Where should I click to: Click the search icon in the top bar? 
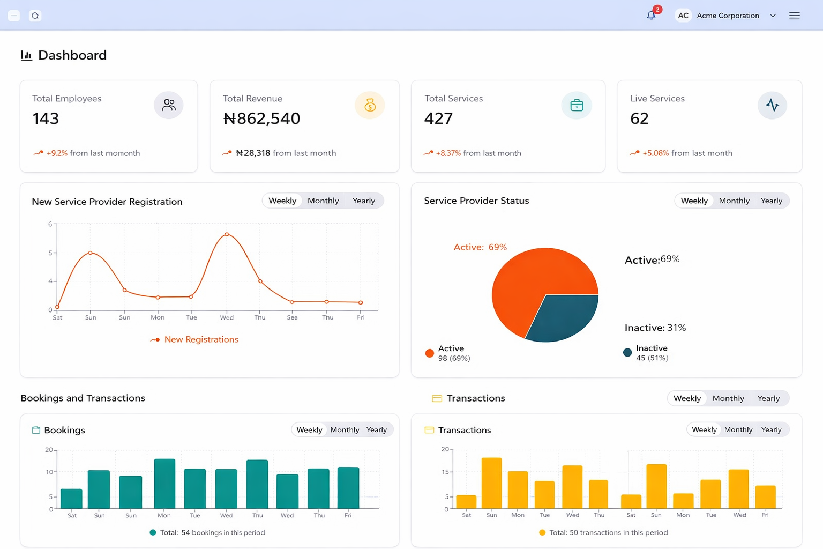35,16
